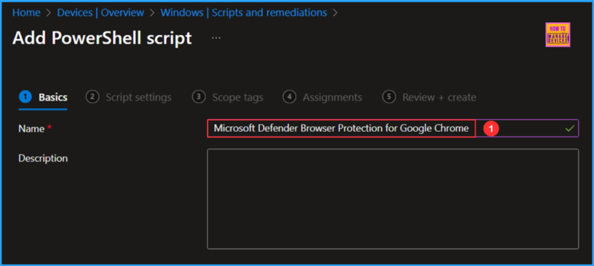The height and width of the screenshot is (266, 594).
Task: Click the Name field label
Action: pos(31,129)
